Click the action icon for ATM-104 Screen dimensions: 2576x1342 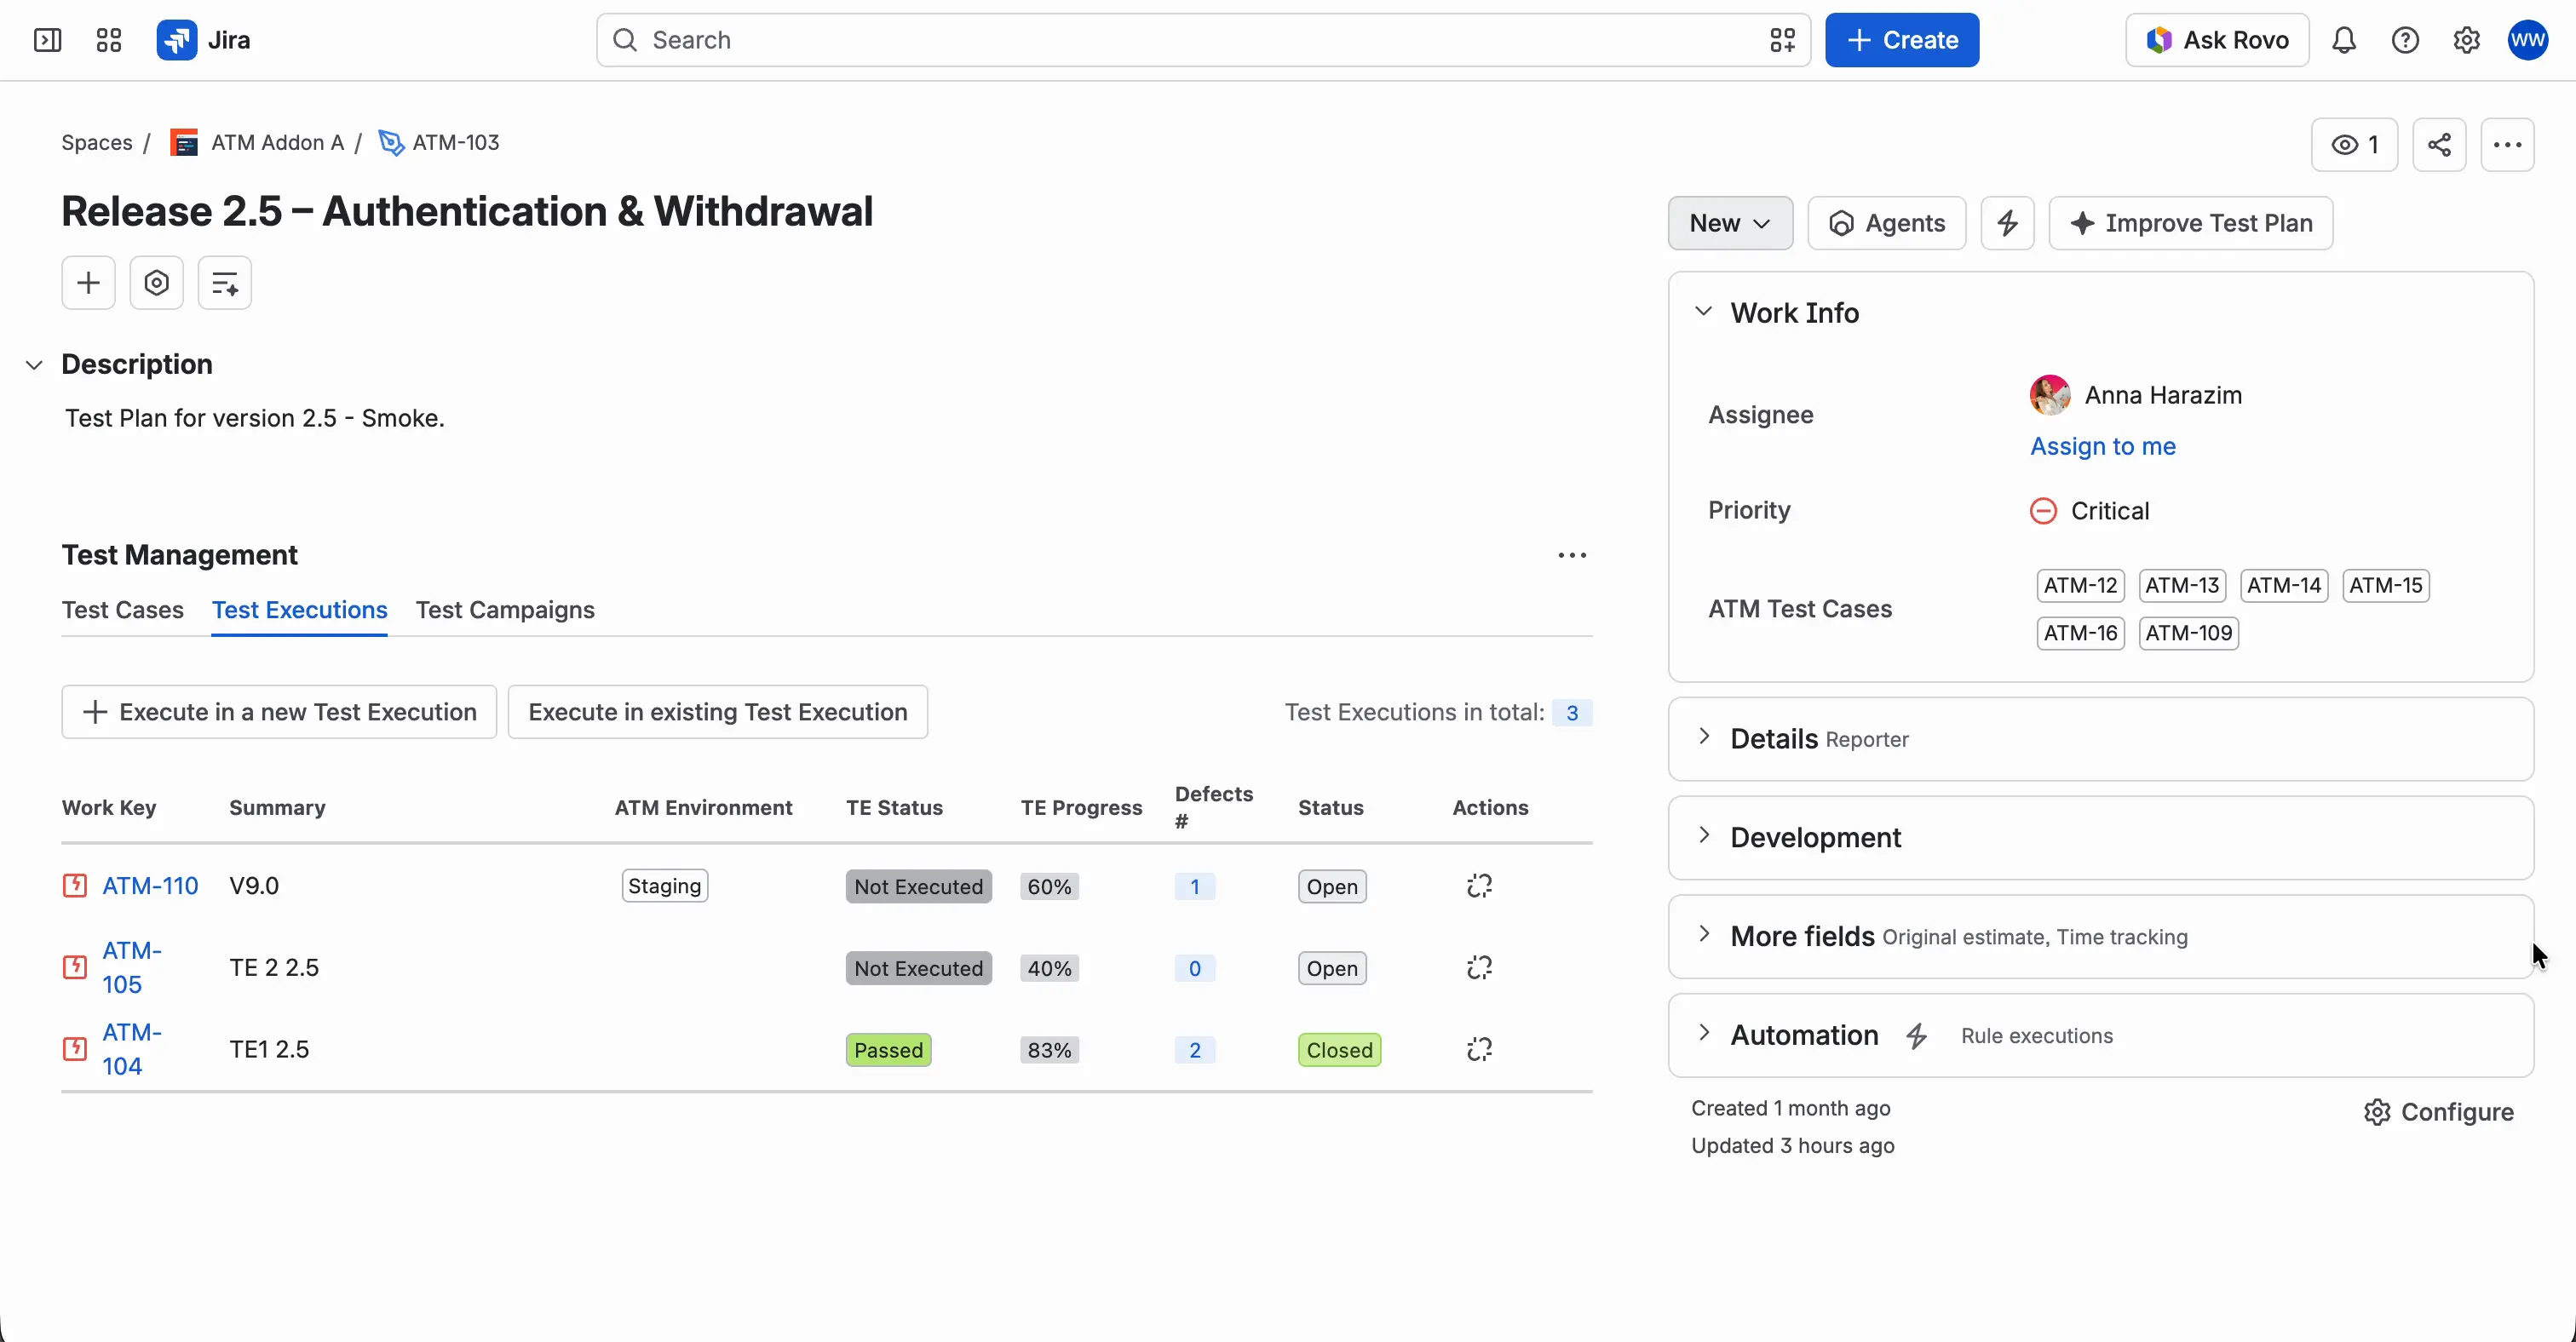(1479, 1050)
